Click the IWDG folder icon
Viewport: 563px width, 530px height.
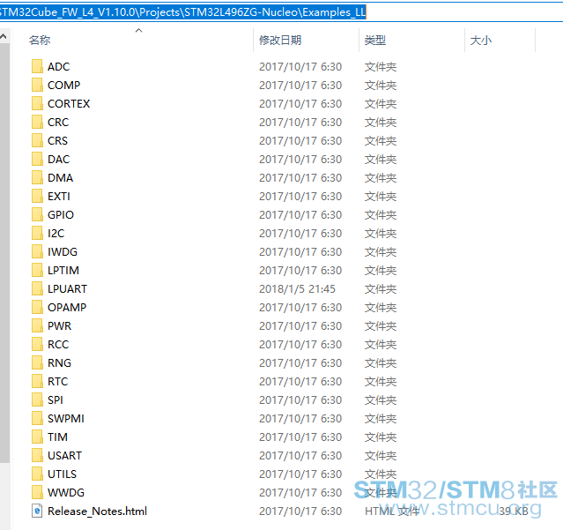pyautogui.click(x=37, y=251)
